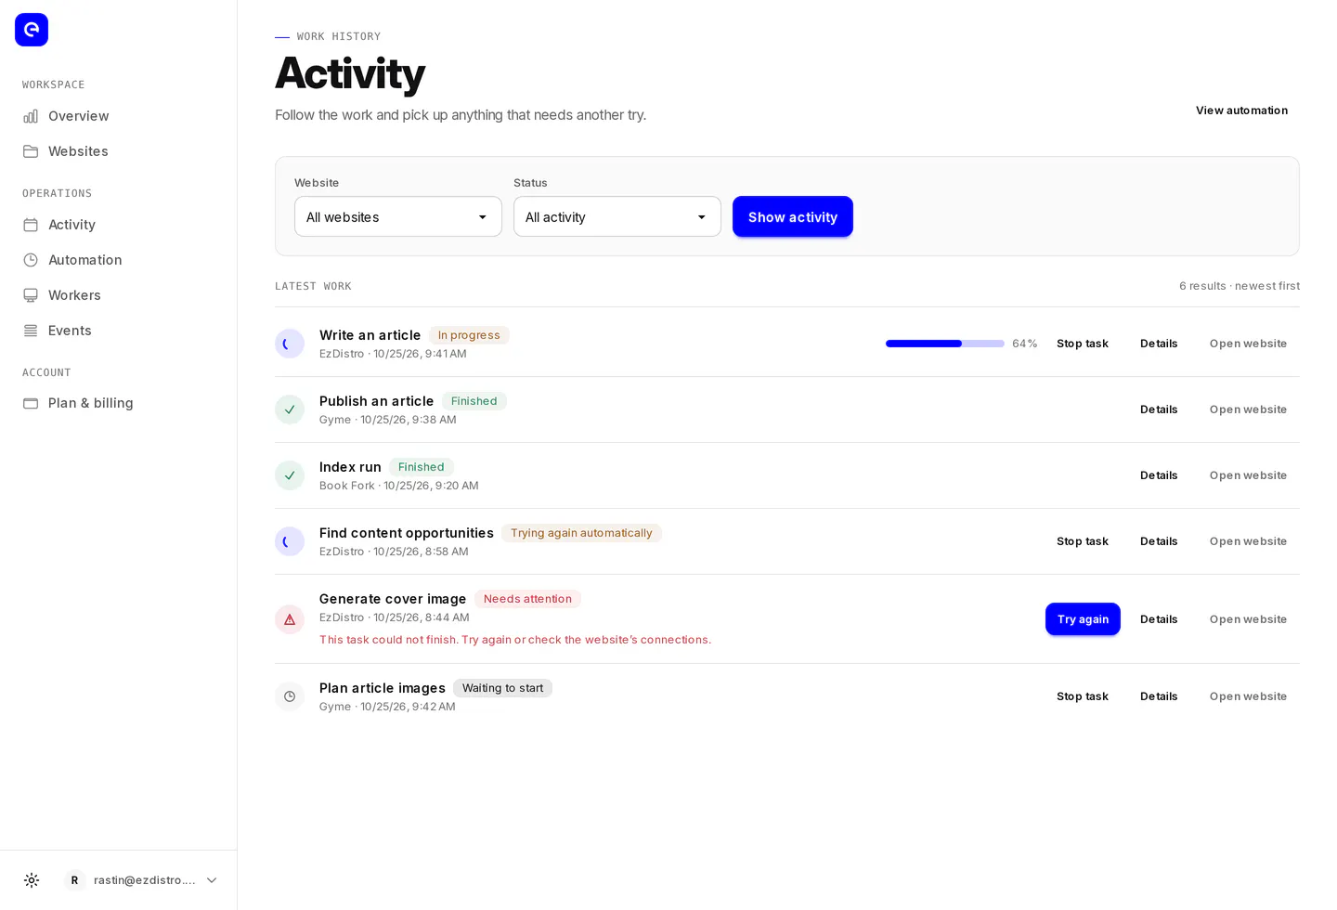Click Try again for Generate cover image
Screen dimensions: 1337x910
pos(1083,619)
